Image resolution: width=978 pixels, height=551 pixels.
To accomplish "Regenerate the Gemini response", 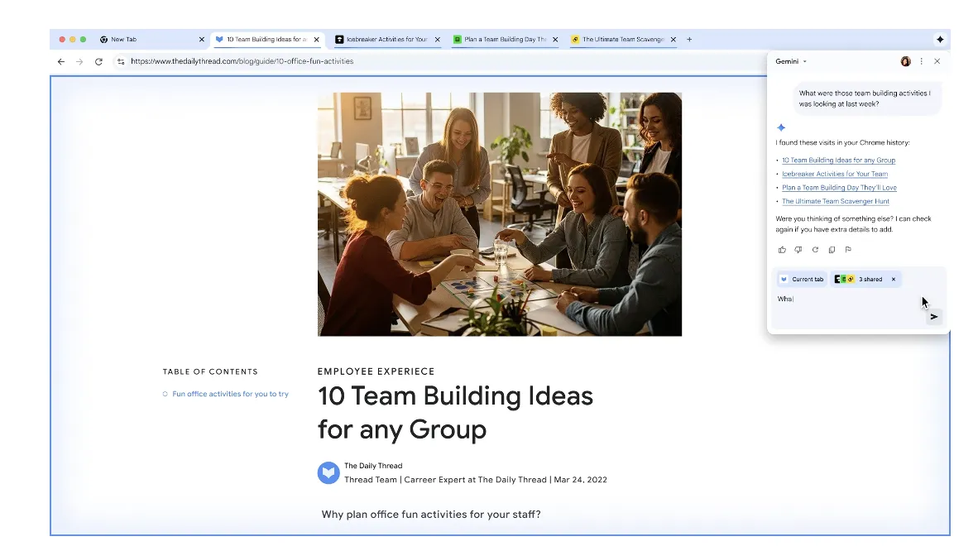I will click(815, 250).
